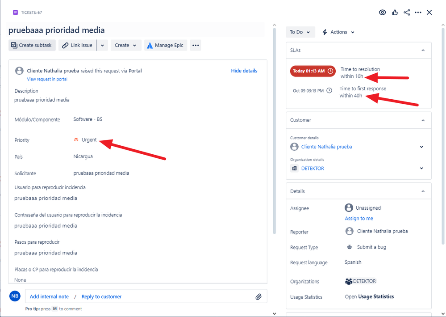
Task: Click the Spanish request language value
Action: [353, 262]
